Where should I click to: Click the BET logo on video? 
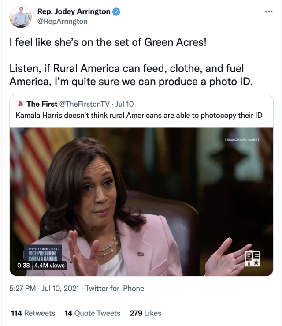[253, 259]
